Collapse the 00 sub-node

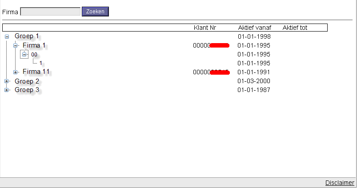coord(24,54)
